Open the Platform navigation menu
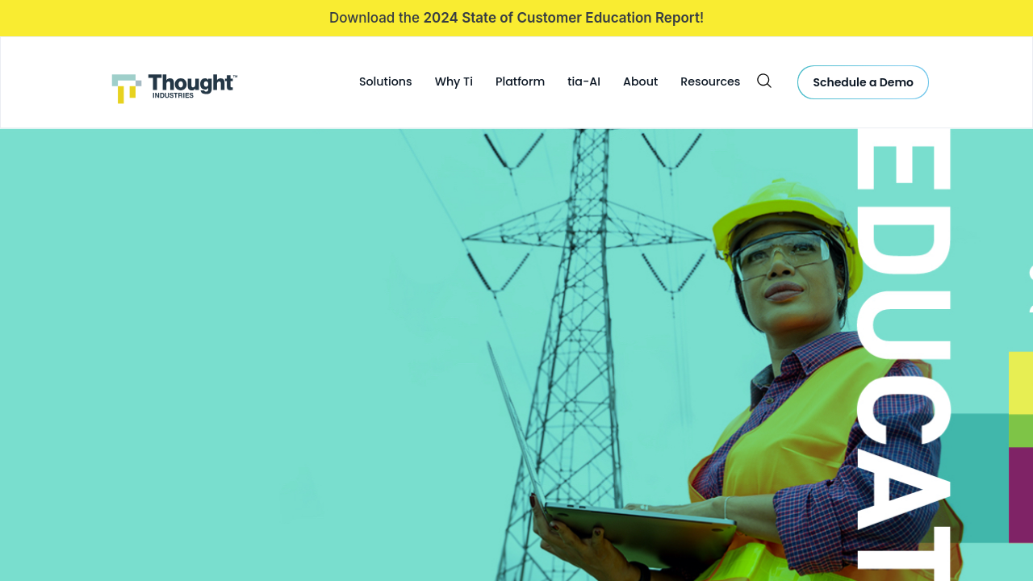This screenshot has width=1033, height=581. (520, 82)
